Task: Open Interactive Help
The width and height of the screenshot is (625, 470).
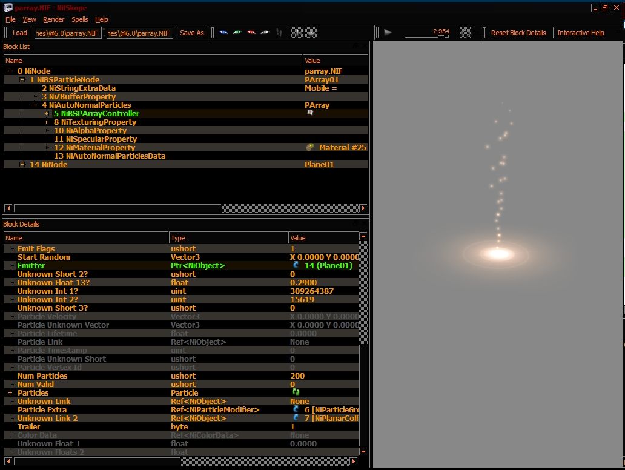Action: tap(580, 33)
